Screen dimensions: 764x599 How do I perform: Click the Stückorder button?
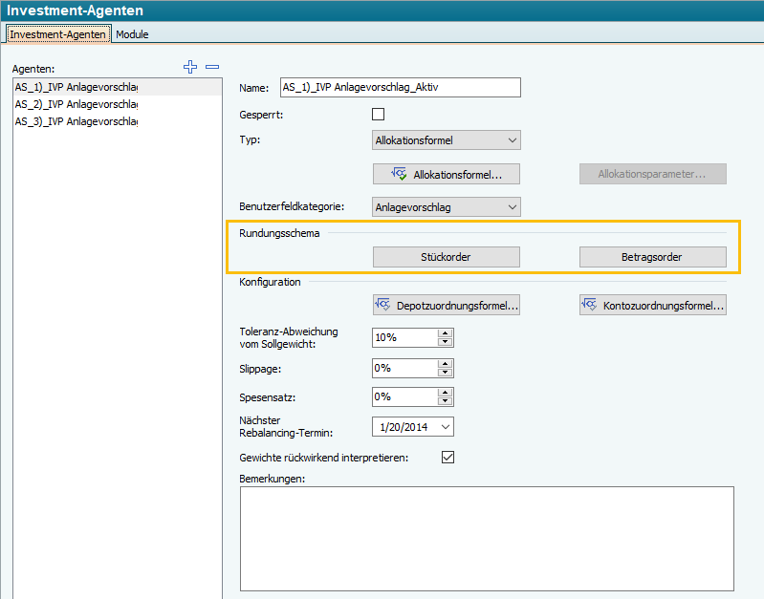coord(447,257)
